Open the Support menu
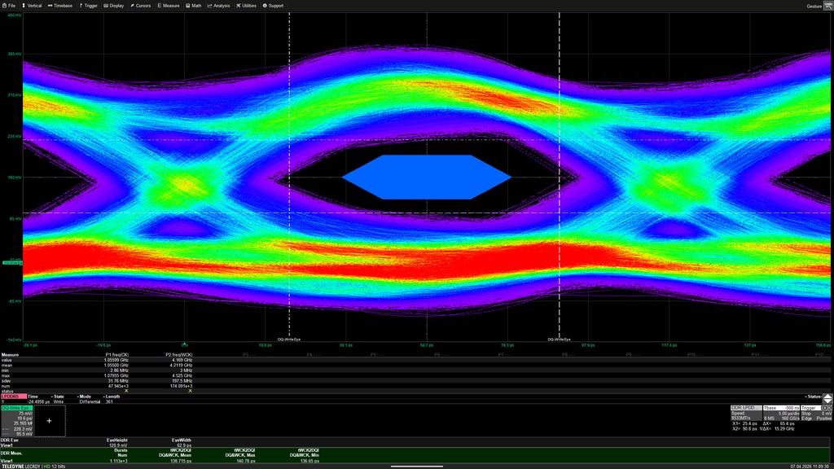 (273, 6)
